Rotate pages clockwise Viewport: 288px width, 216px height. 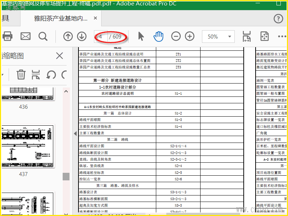click(x=64, y=75)
